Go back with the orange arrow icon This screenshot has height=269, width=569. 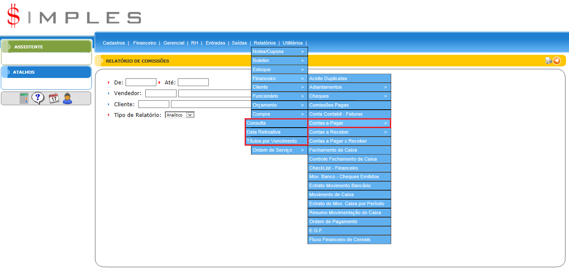point(557,61)
